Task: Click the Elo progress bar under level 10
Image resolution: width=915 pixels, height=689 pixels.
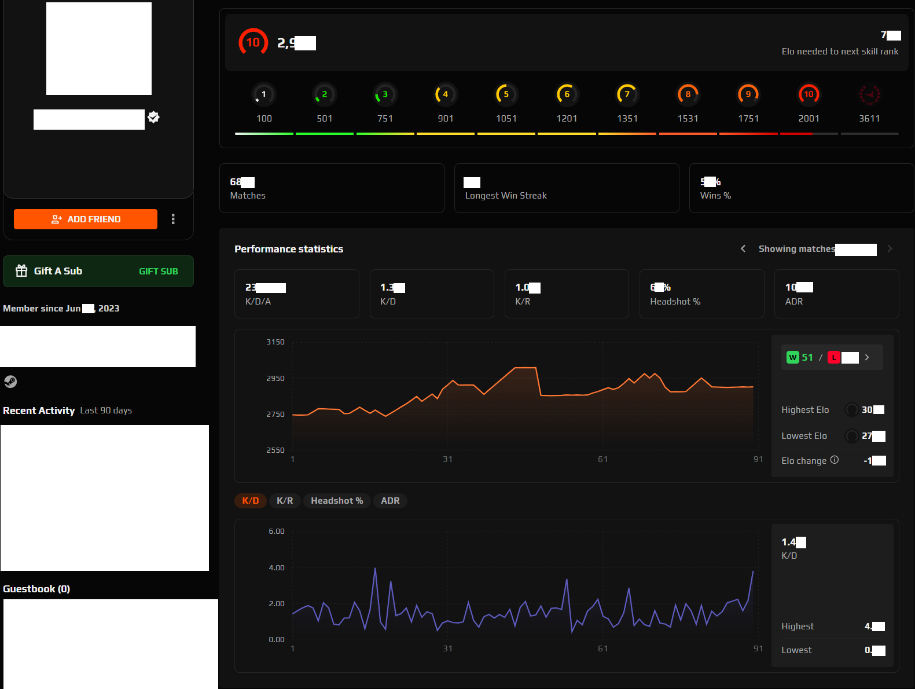Action: (809, 134)
